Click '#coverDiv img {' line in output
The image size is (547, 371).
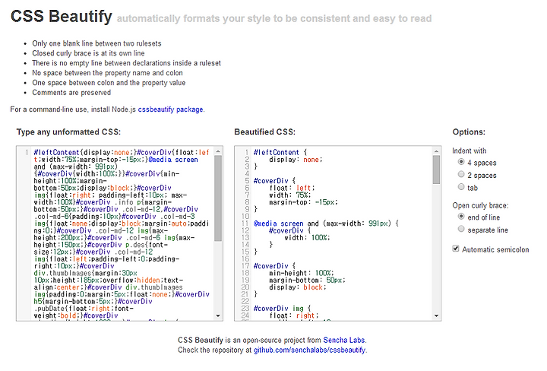point(282,309)
